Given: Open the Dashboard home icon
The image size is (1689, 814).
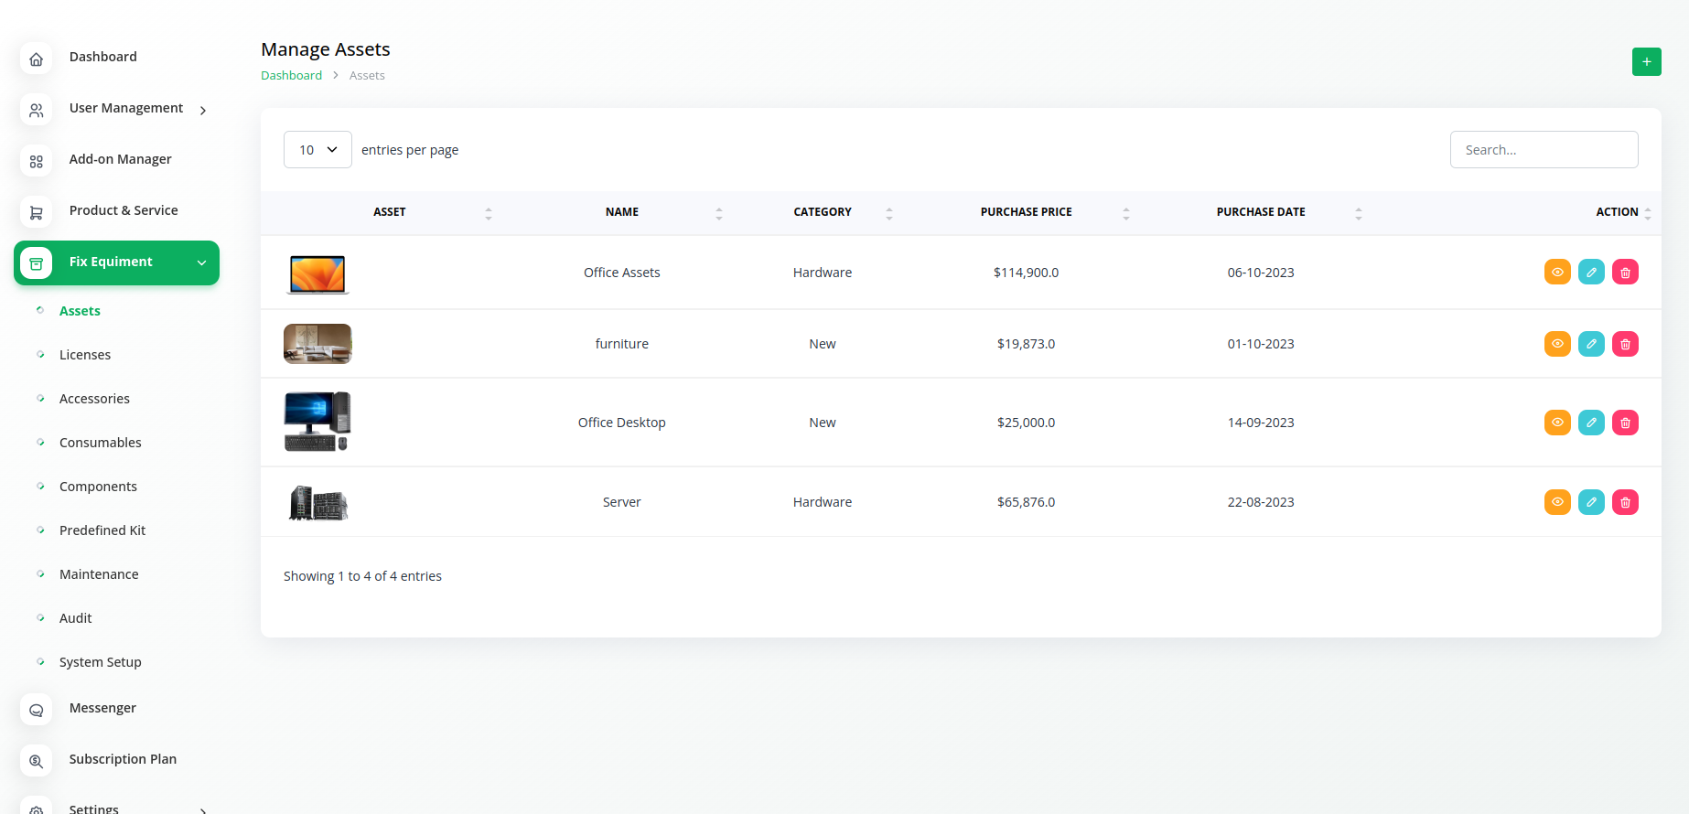Looking at the screenshot, I should click(37, 59).
